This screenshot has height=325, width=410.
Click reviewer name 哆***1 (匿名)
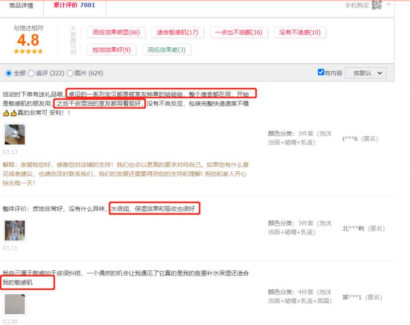pos(362,297)
